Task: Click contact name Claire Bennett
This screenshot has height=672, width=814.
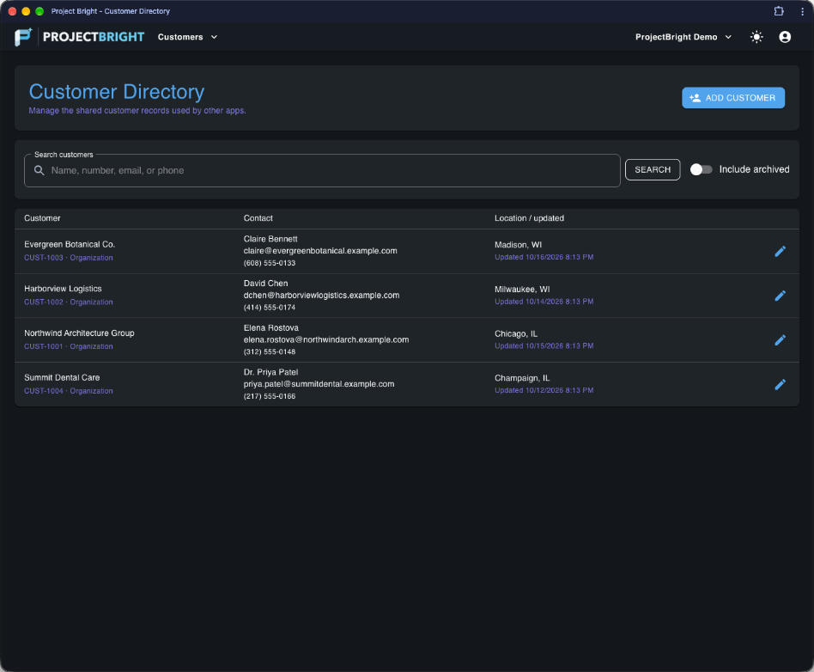Action: tap(270, 239)
